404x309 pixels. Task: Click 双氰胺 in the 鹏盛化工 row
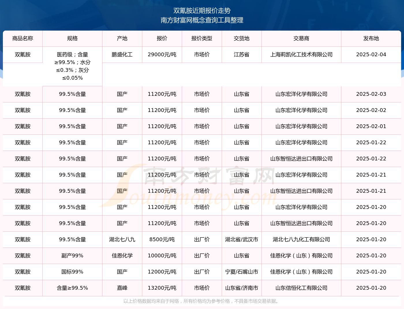tap(23, 55)
